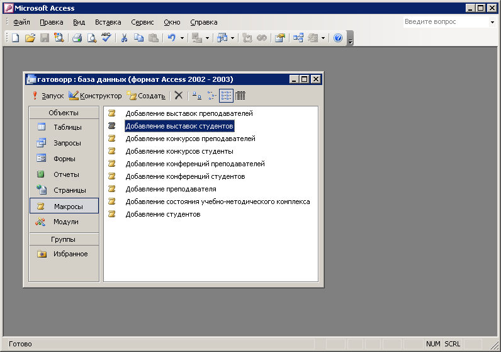Viewport: 501px width, 352px height.
Task: Open the Правка menu
Action: pyautogui.click(x=52, y=23)
